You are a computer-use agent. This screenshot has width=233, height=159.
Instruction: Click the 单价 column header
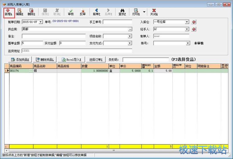click(x=130, y=66)
